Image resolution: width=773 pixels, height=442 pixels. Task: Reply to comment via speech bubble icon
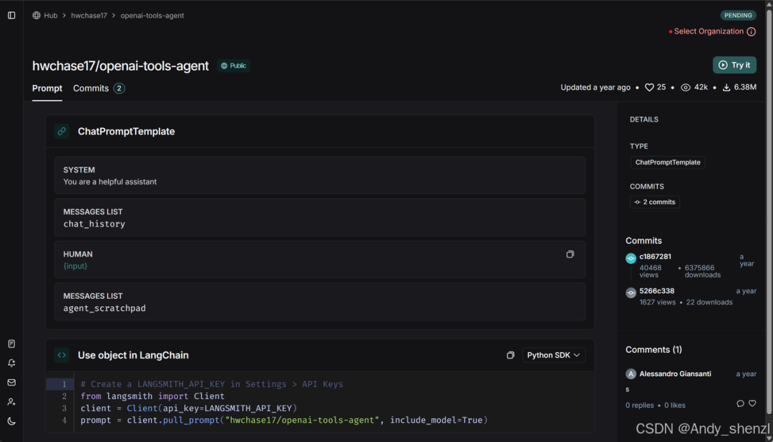point(740,403)
